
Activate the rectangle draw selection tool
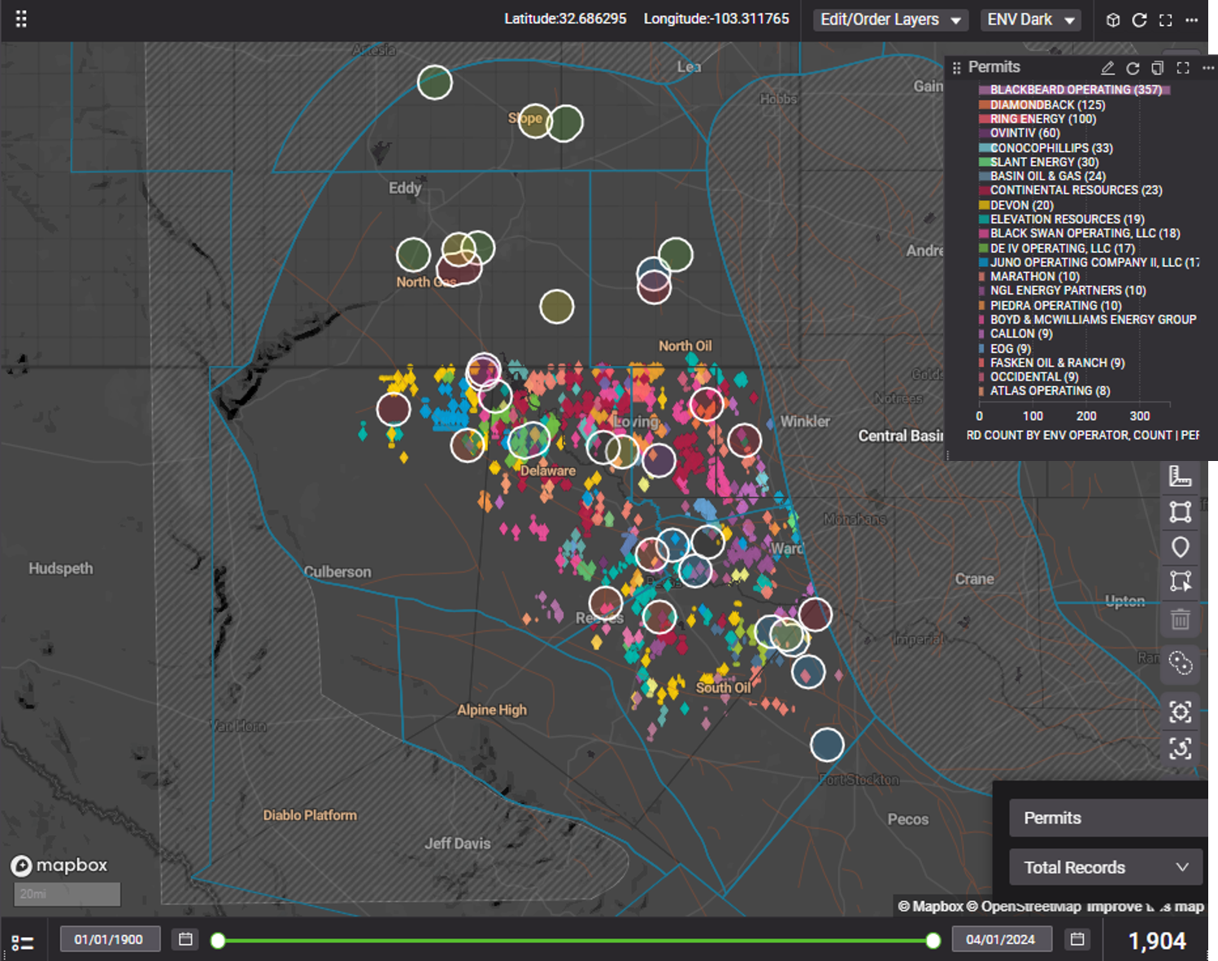click(x=1180, y=511)
